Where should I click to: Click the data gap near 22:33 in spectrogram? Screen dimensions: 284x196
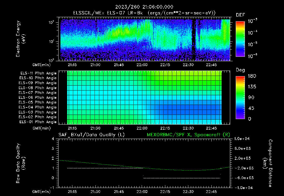pyautogui.click(x=194, y=40)
